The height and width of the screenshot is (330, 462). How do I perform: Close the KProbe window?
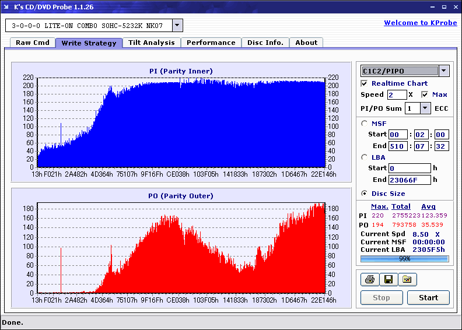456,7
